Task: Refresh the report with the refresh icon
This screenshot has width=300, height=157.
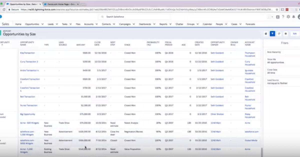Action: click(279, 34)
